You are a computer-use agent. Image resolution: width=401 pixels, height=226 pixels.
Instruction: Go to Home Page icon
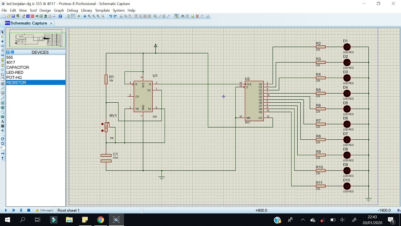[x=23, y=16]
